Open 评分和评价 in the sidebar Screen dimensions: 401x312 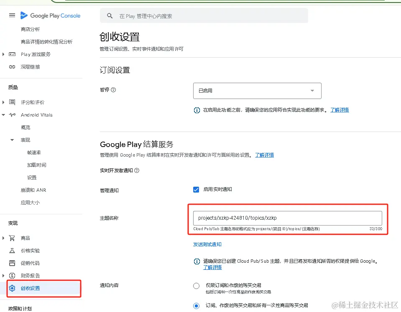click(x=33, y=102)
